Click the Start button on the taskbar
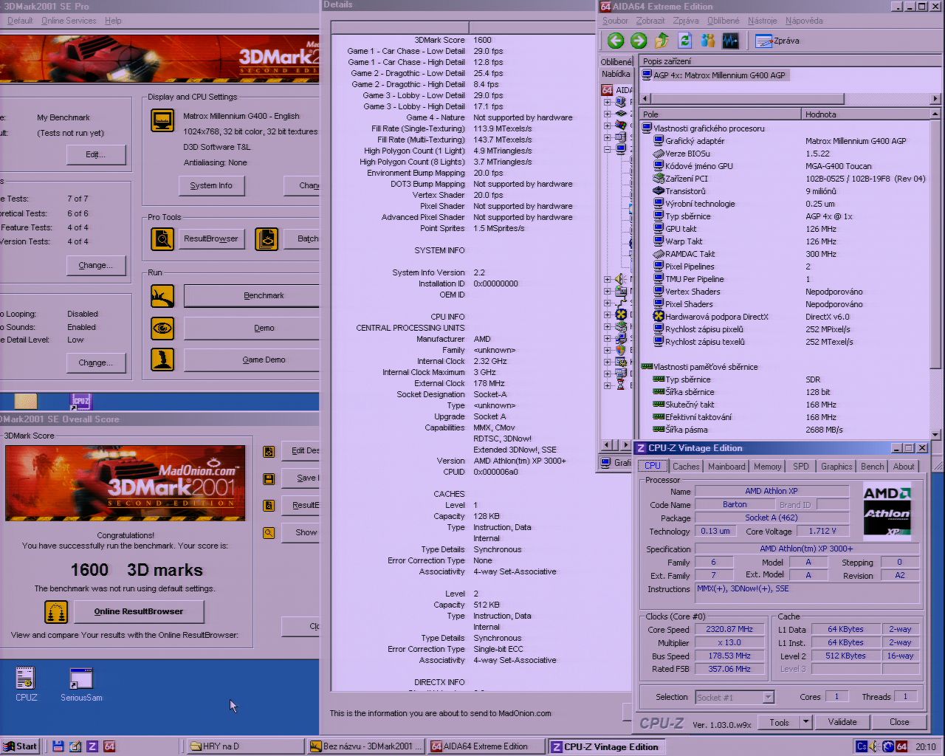The height and width of the screenshot is (756, 945). [x=21, y=746]
